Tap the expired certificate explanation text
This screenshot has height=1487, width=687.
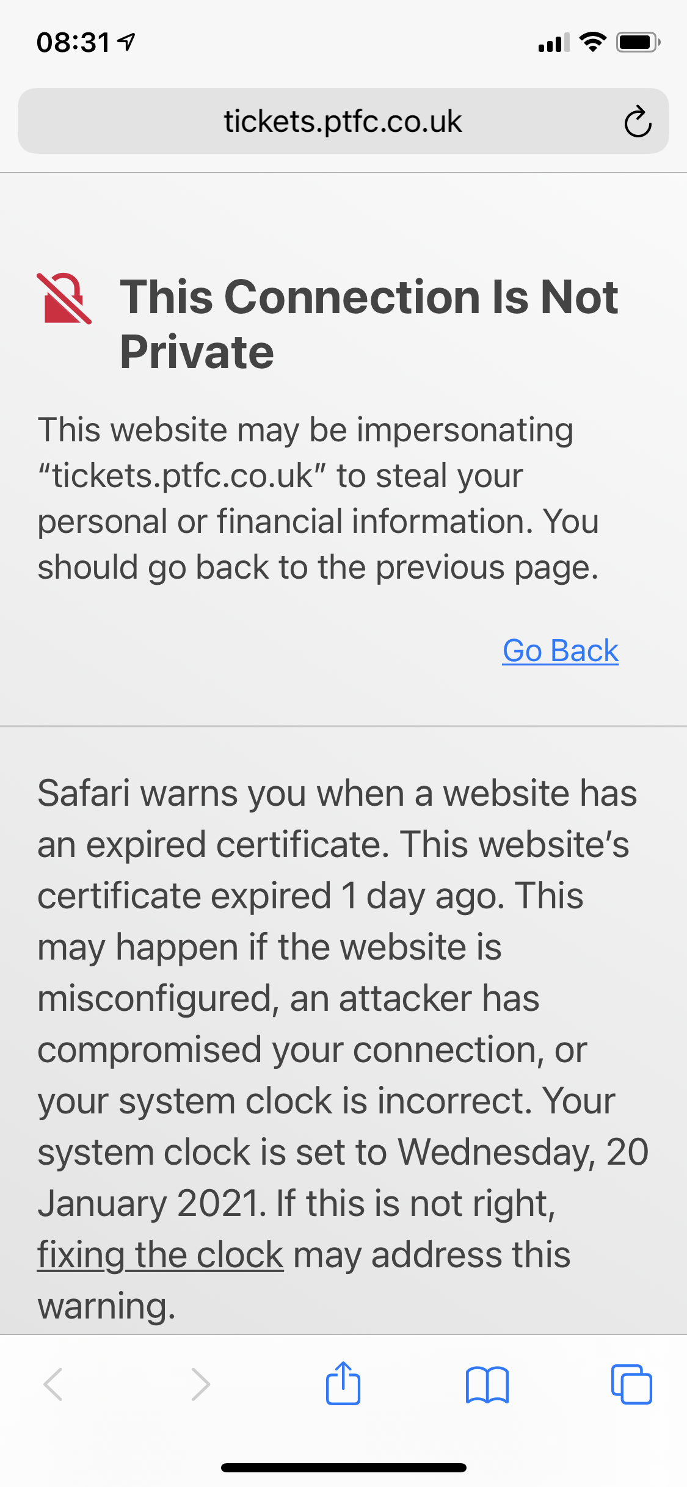342,1049
